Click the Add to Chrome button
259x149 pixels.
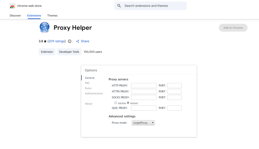pyautogui.click(x=233, y=28)
